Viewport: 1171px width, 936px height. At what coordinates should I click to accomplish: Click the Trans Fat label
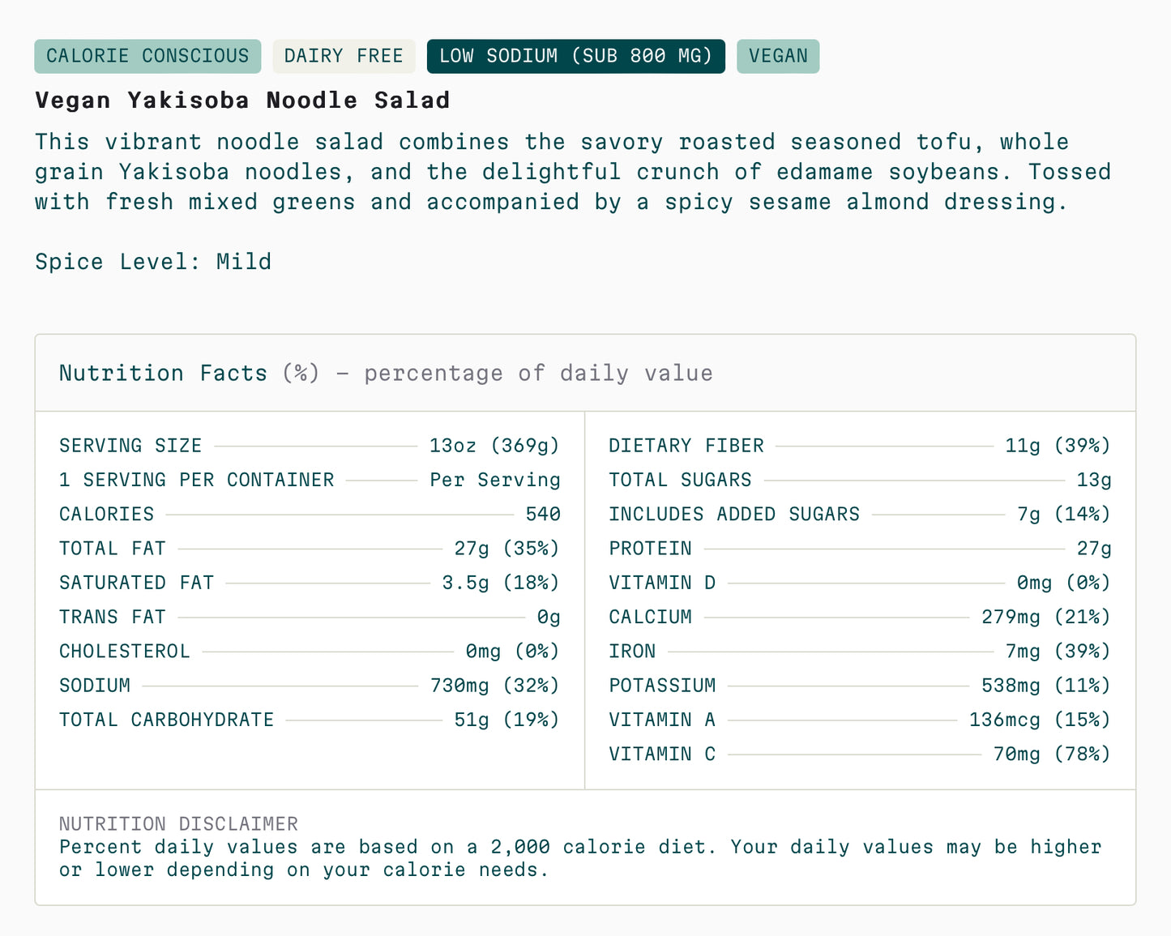point(113,617)
